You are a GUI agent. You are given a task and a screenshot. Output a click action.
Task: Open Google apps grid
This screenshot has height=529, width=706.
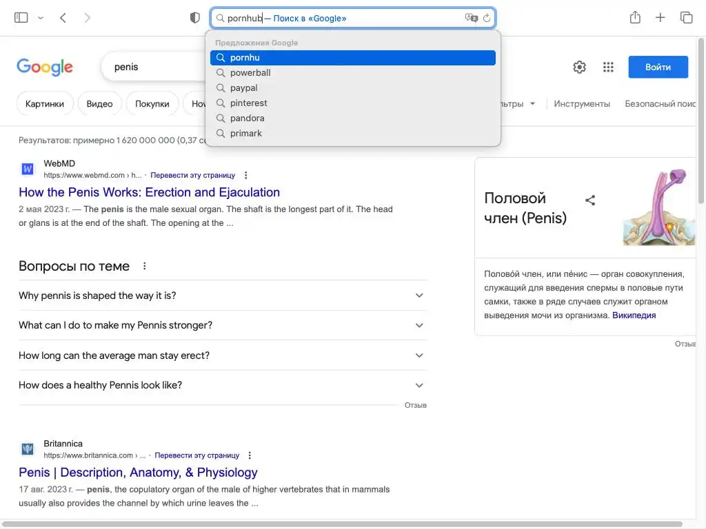point(608,67)
